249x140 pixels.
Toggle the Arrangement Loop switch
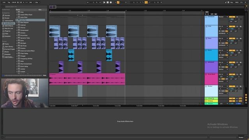coord(146,2)
